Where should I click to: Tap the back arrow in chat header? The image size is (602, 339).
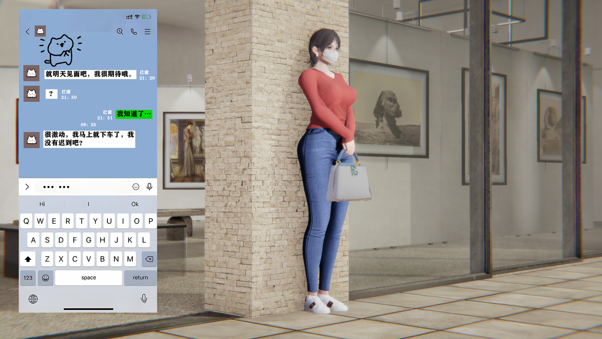tap(28, 32)
